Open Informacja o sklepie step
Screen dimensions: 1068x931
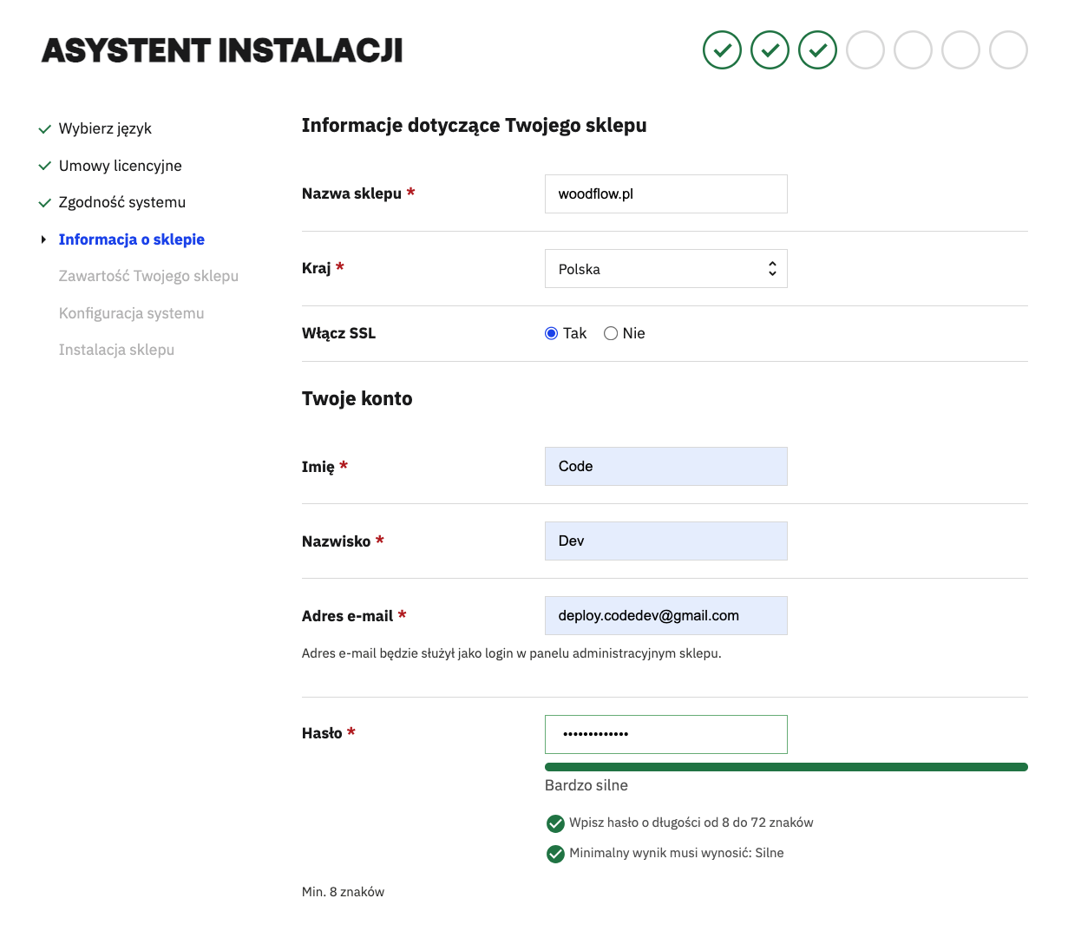132,239
